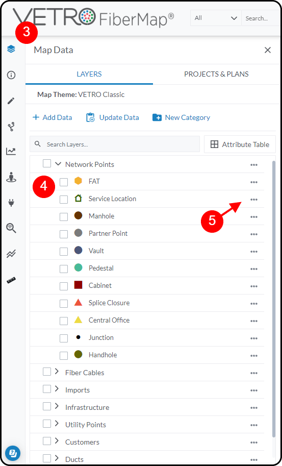Open the layers stack icon in sidebar
This screenshot has height=466, width=282.
click(x=11, y=48)
